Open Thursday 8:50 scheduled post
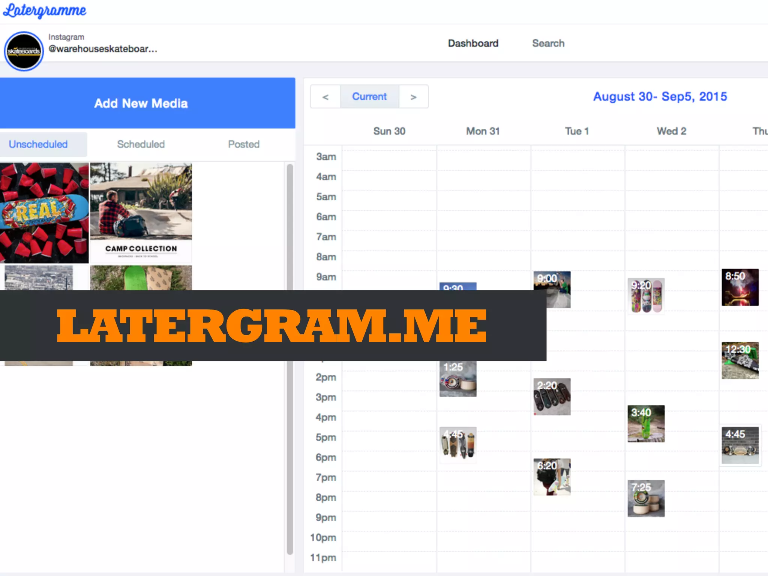The height and width of the screenshot is (576, 768). coord(740,287)
